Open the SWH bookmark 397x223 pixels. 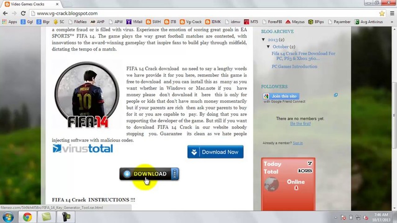(x=153, y=22)
